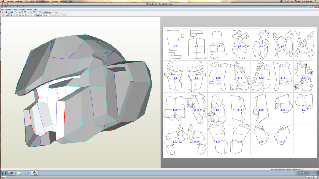Click the volume speaker icon in Windows tray

(306, 173)
